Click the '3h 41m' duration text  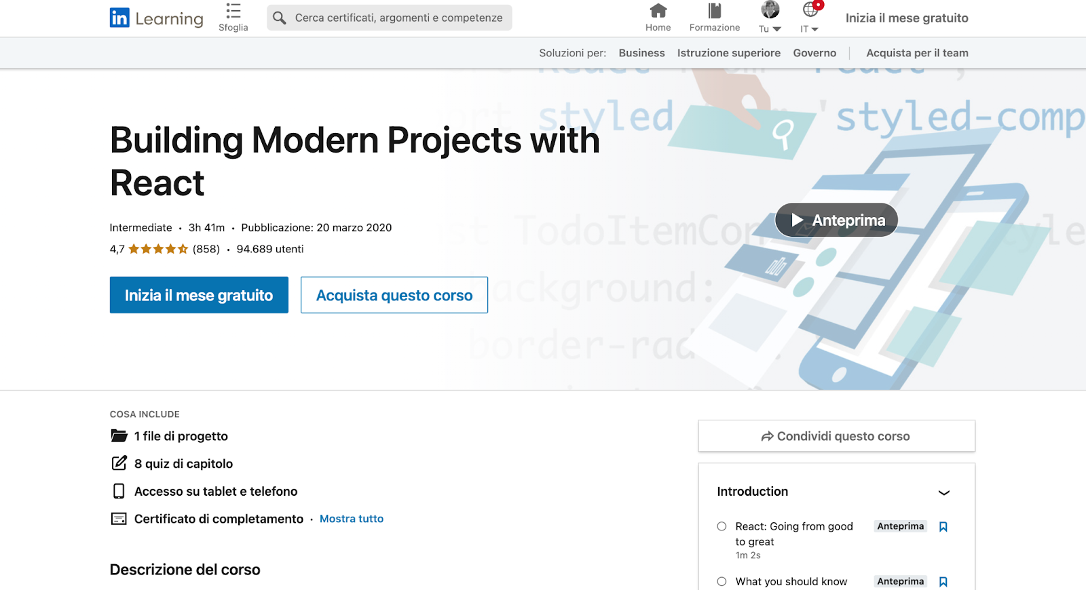pos(207,228)
